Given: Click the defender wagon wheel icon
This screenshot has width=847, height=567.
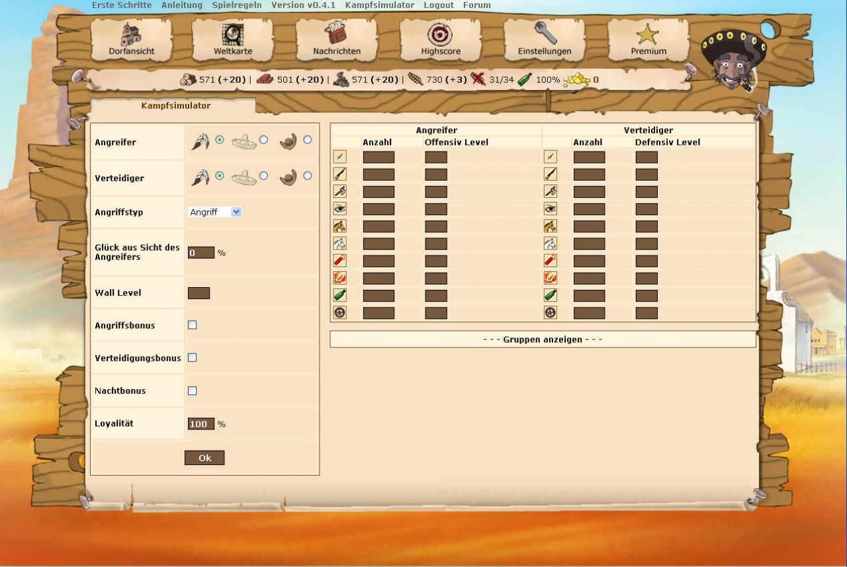Looking at the screenshot, I should 550,312.
